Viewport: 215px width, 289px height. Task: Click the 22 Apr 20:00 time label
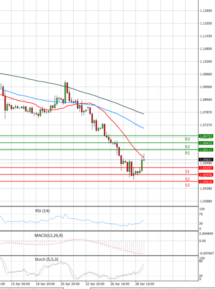pos(95,284)
